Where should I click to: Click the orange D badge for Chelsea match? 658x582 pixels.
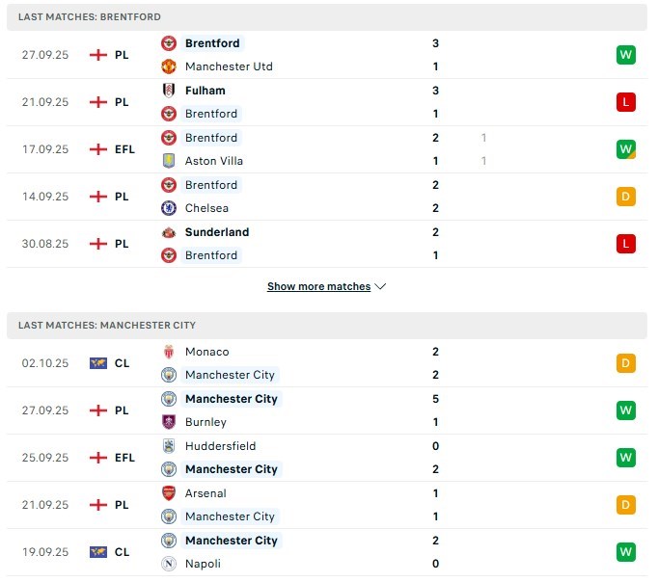click(x=626, y=197)
